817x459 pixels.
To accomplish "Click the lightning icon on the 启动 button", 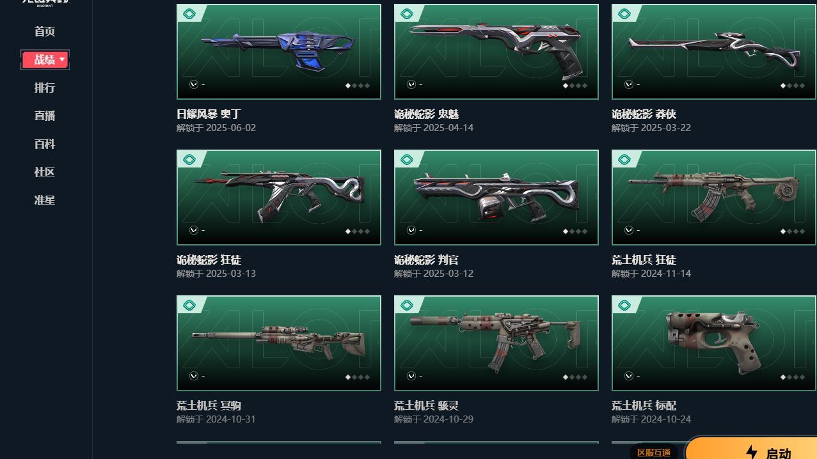I will tap(752, 453).
